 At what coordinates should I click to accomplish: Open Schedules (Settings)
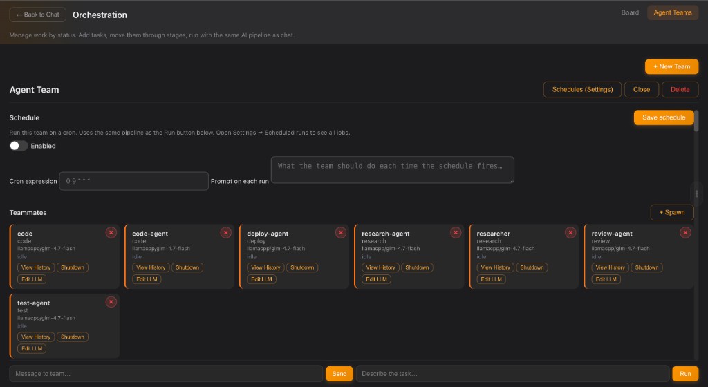pyautogui.click(x=582, y=89)
